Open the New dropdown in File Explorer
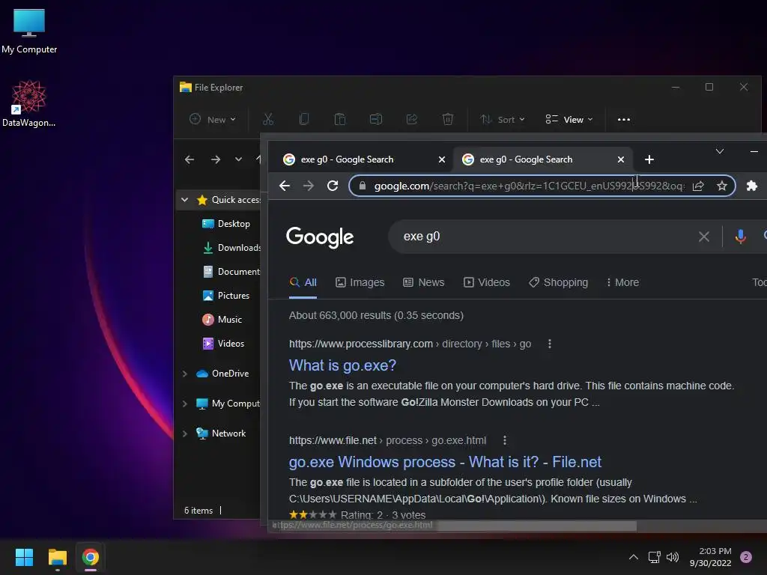The image size is (767, 575). tap(213, 119)
